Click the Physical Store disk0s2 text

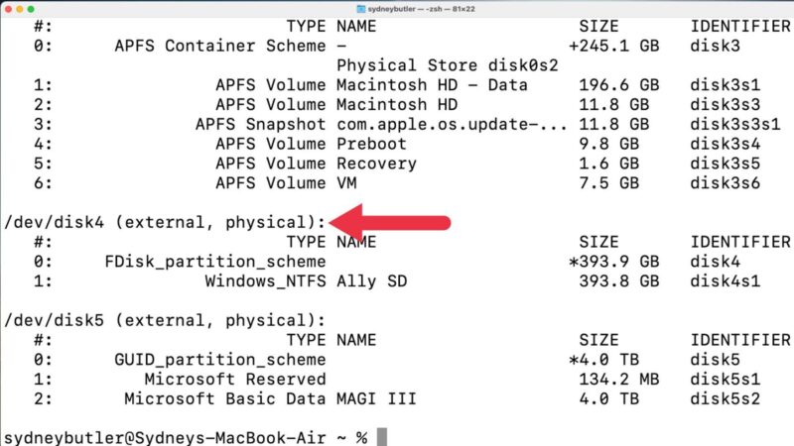pyautogui.click(x=446, y=65)
